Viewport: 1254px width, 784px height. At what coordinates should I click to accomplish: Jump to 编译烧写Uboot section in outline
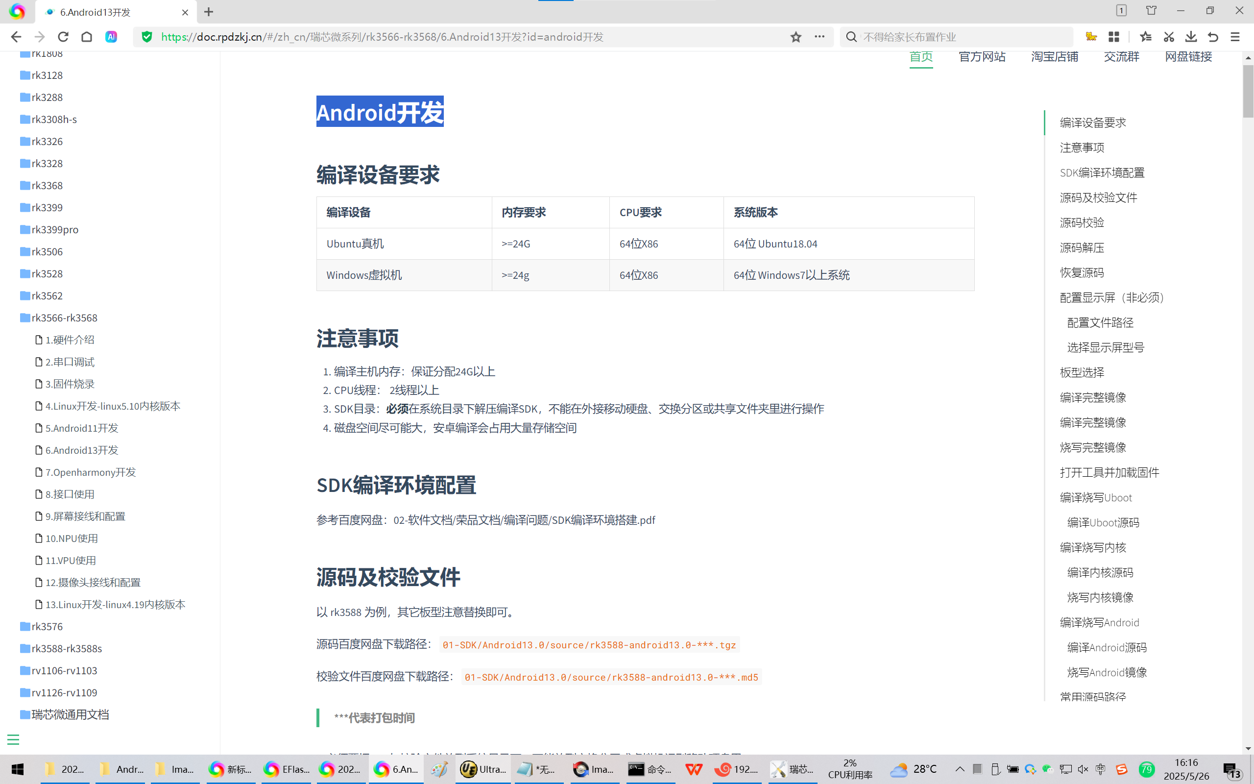pos(1095,497)
